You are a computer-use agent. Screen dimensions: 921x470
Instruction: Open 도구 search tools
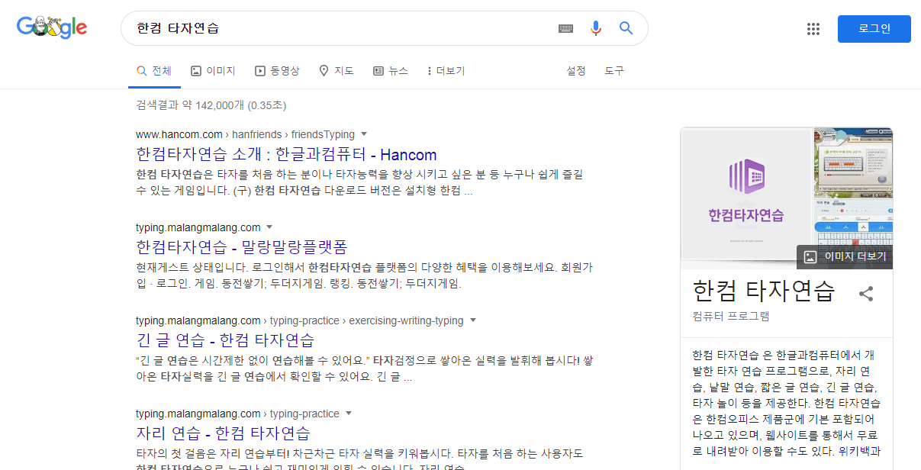[x=614, y=71]
